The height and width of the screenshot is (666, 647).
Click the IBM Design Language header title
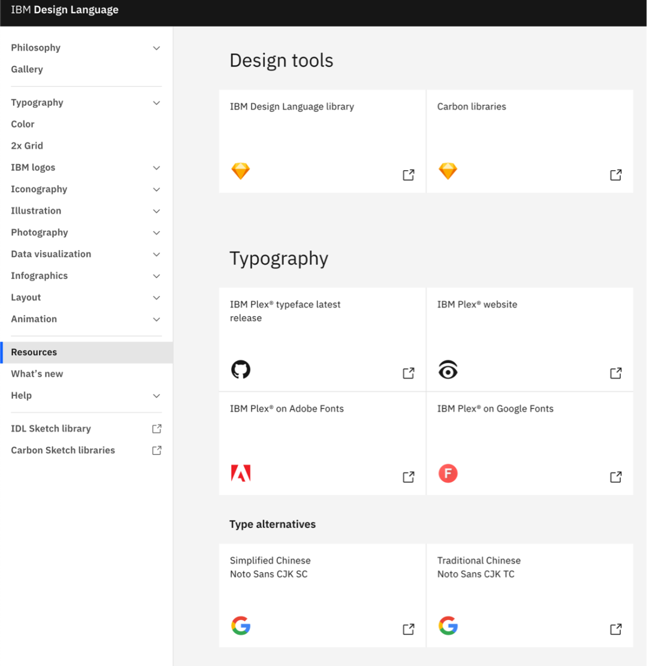tap(65, 10)
